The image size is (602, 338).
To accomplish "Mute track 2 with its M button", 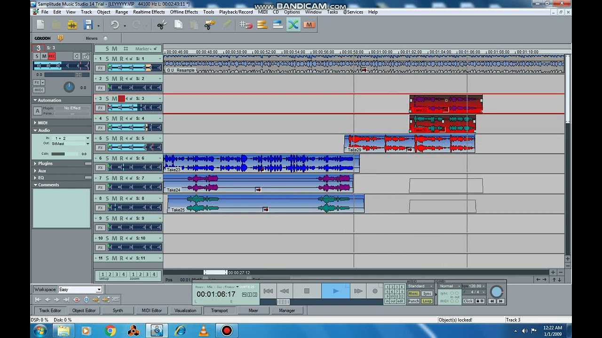I will 114,78.
